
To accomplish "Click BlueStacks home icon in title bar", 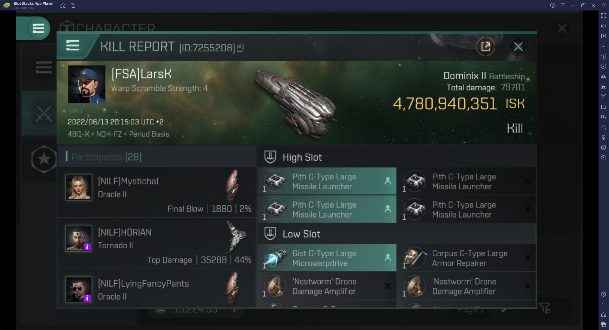I will tap(63, 5).
